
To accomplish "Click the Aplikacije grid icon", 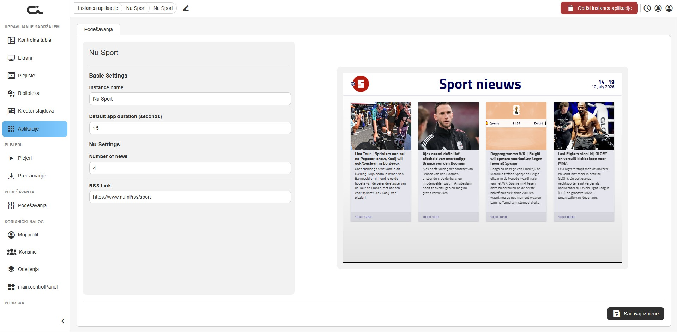I will coord(11,129).
